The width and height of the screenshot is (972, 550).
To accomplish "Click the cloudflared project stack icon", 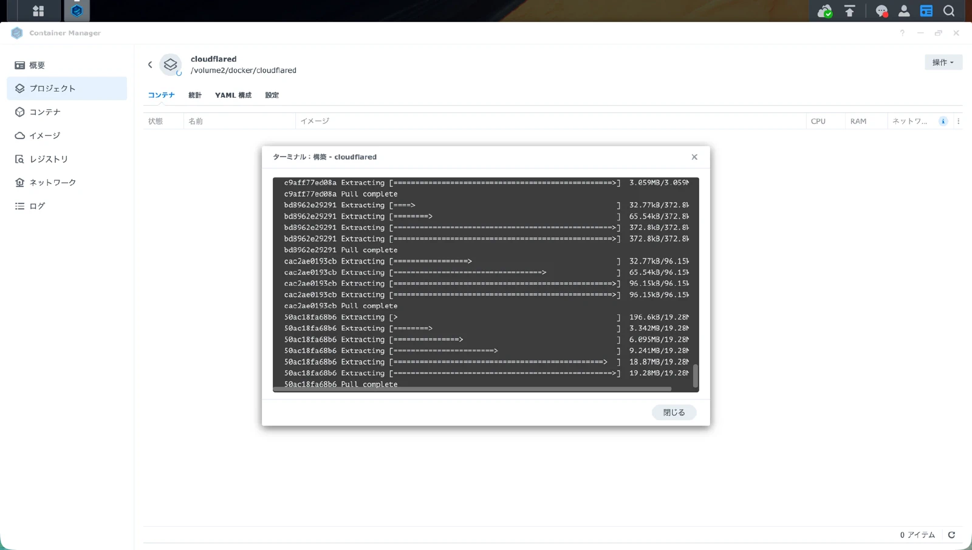I will click(171, 65).
